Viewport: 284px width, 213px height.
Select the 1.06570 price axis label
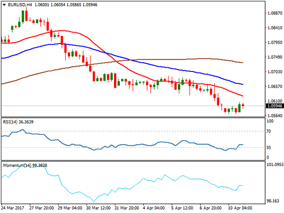click(275, 87)
